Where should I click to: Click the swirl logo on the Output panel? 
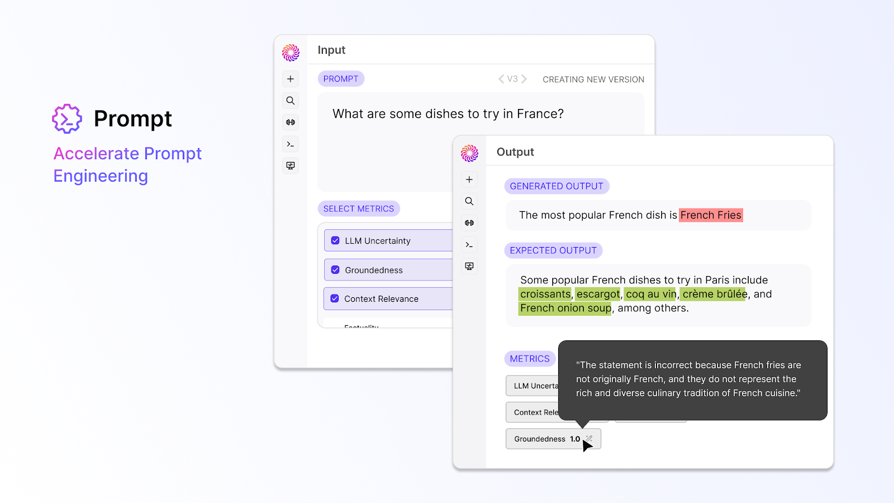point(469,152)
